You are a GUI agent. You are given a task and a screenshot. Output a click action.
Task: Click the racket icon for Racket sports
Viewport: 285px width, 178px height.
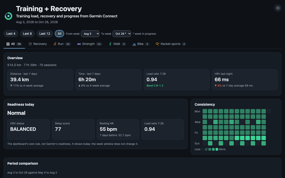coord(157,44)
